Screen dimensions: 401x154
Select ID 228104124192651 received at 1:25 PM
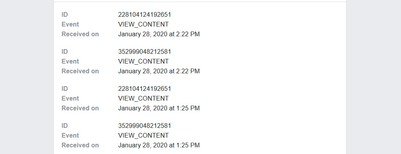[x=144, y=89]
